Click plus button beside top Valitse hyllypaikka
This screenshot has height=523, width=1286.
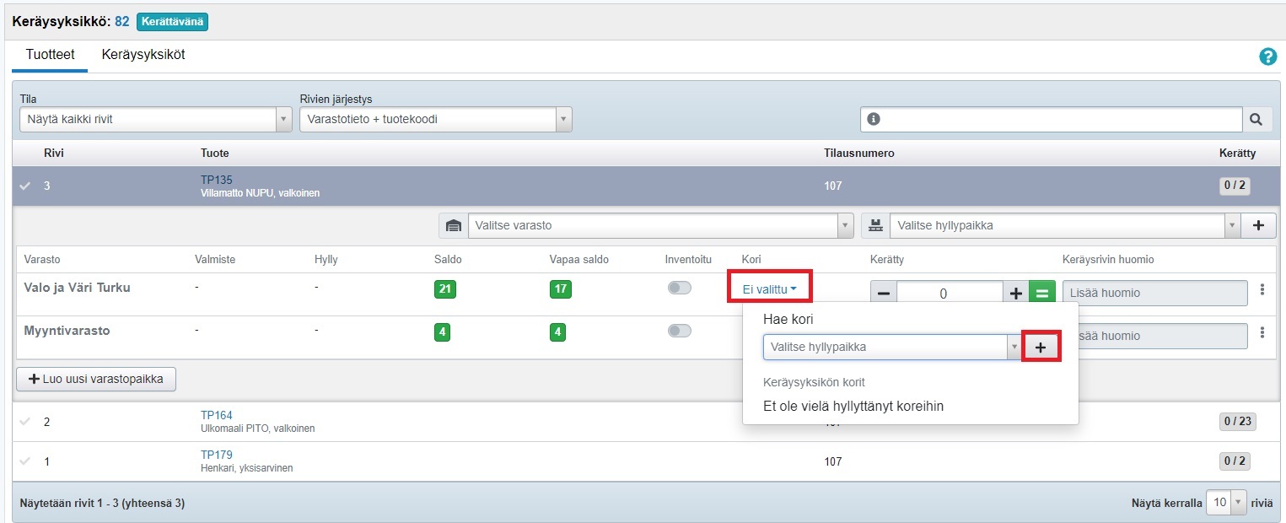tap(1258, 225)
